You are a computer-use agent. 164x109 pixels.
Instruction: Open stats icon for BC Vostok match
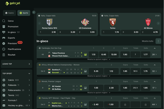(x=85, y=88)
